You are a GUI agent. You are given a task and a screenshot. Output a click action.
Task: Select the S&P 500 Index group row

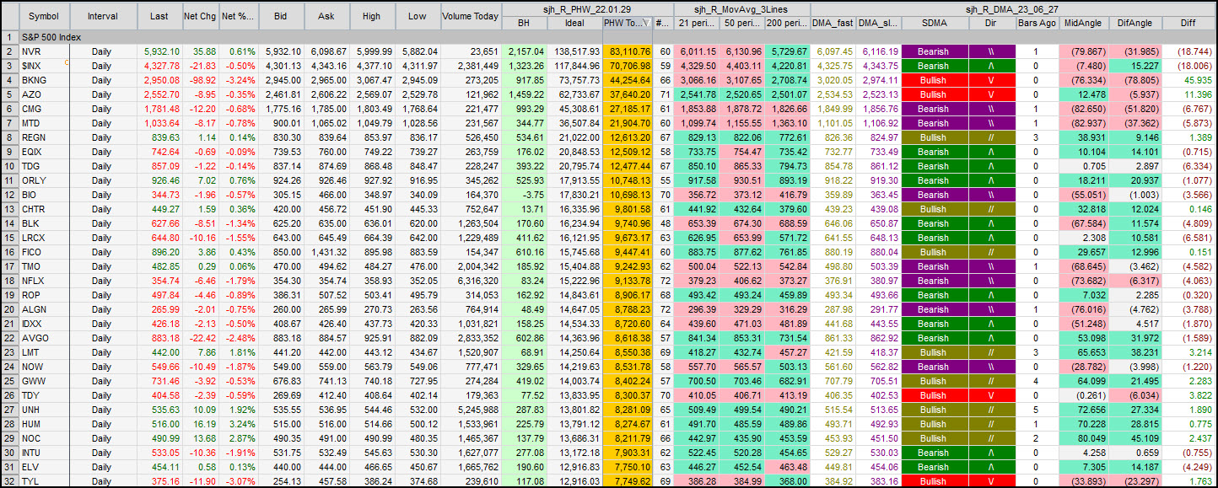pyautogui.click(x=617, y=37)
